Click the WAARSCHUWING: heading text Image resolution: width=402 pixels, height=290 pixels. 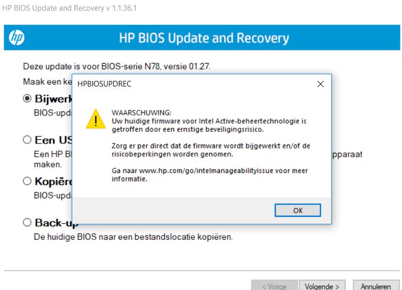[141, 112]
